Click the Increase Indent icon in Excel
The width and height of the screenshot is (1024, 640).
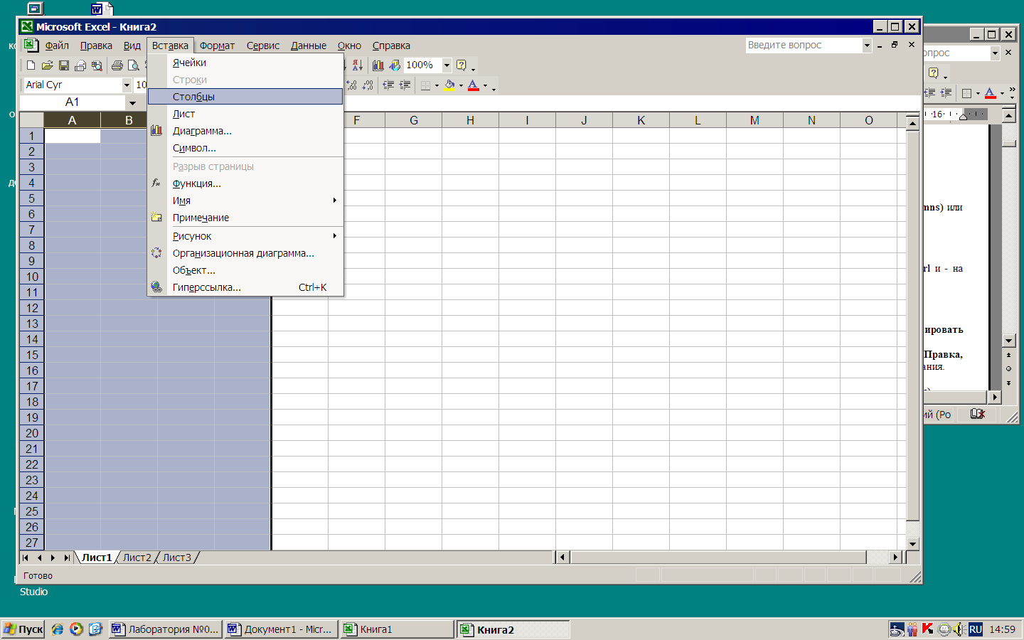click(x=405, y=85)
